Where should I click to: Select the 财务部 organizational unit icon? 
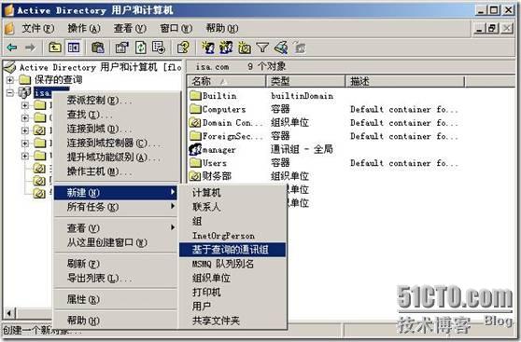[195, 176]
